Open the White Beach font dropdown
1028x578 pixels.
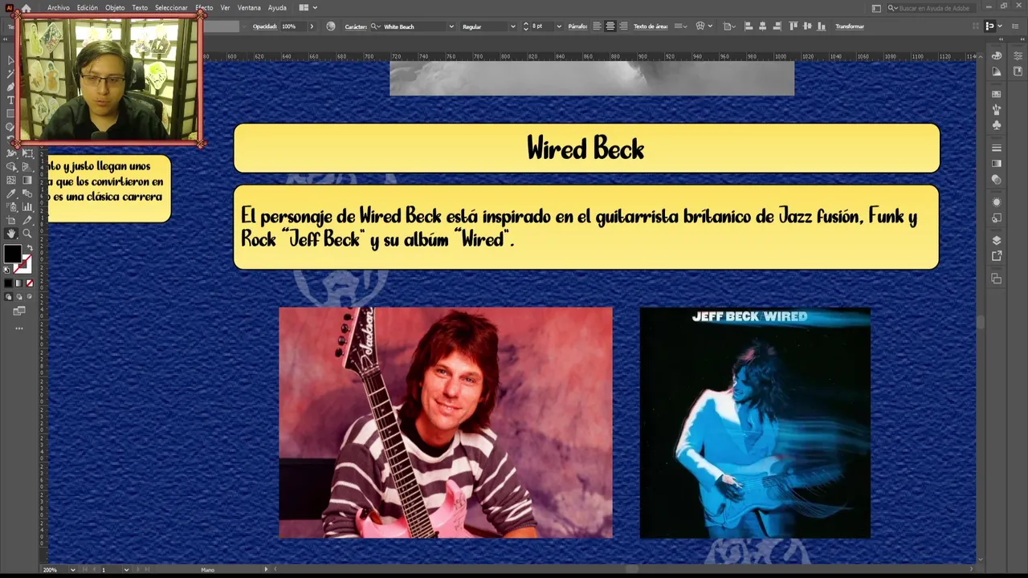coord(451,26)
